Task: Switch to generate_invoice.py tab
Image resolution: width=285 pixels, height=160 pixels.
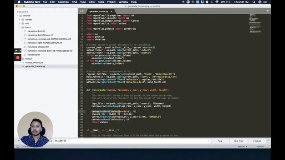Action: tap(99, 12)
